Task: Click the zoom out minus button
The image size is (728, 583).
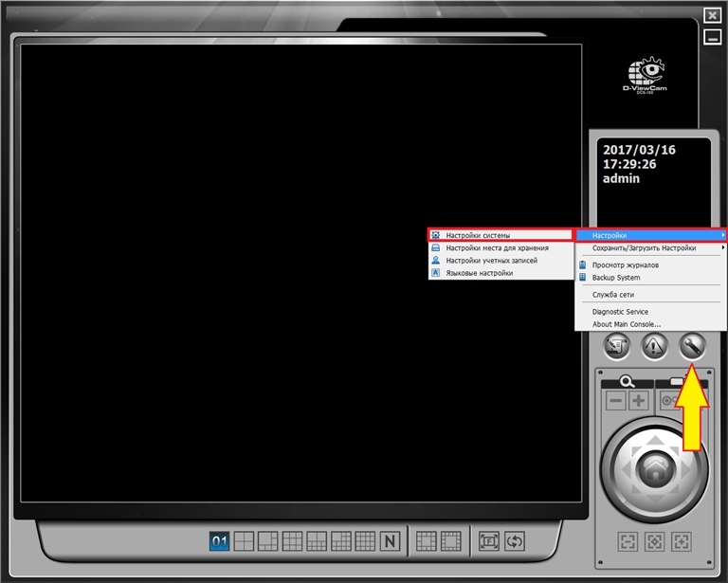Action: (x=616, y=401)
